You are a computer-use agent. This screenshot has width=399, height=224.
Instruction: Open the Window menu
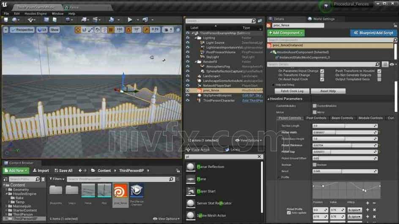[57, 13]
